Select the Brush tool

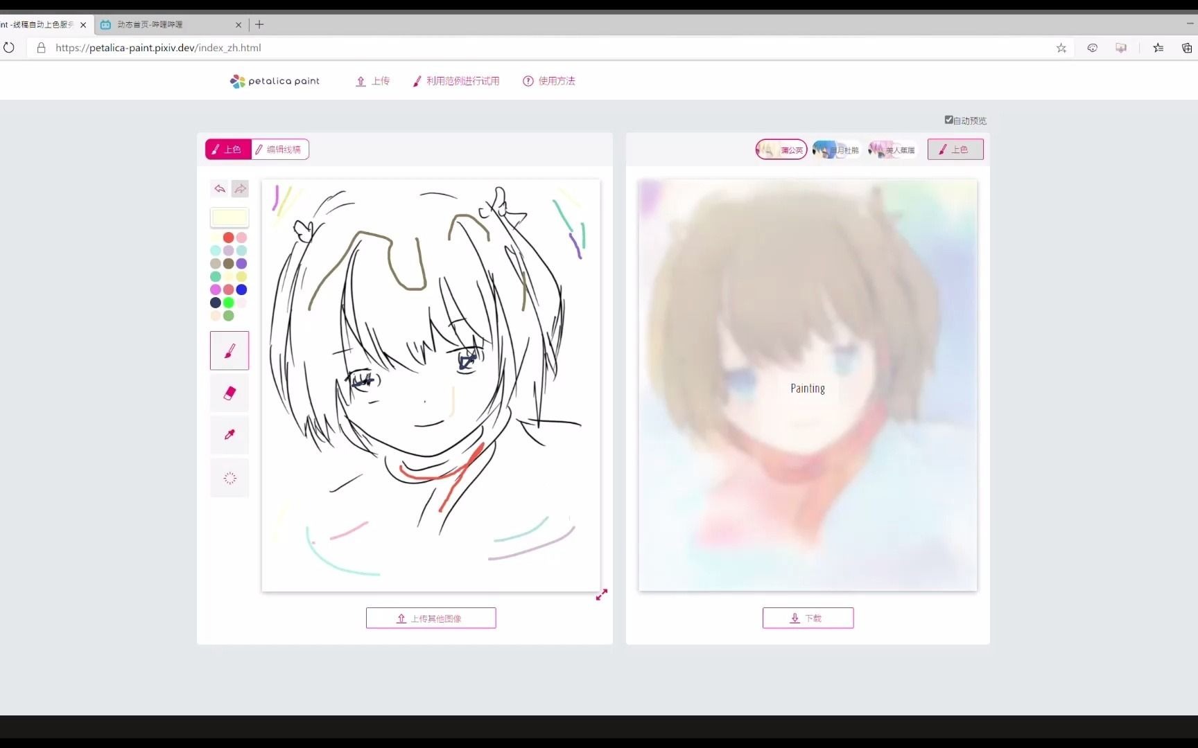[229, 350]
